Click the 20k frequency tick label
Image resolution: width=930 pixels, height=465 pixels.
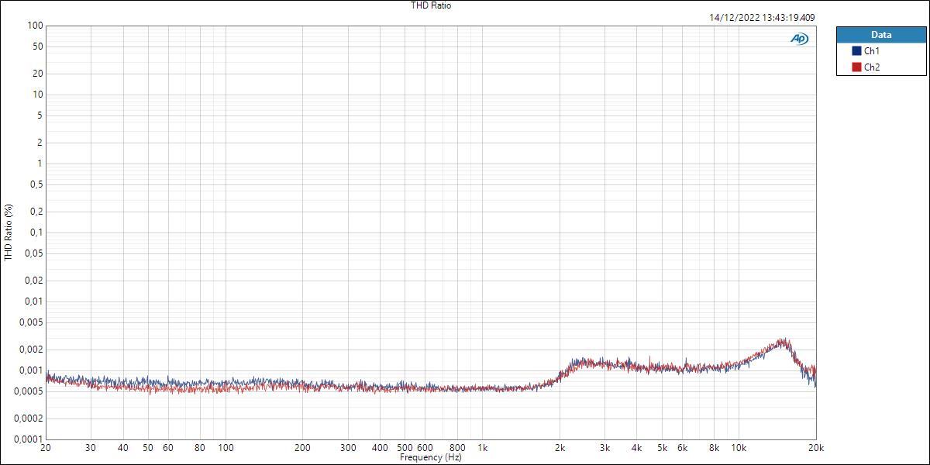click(x=815, y=449)
